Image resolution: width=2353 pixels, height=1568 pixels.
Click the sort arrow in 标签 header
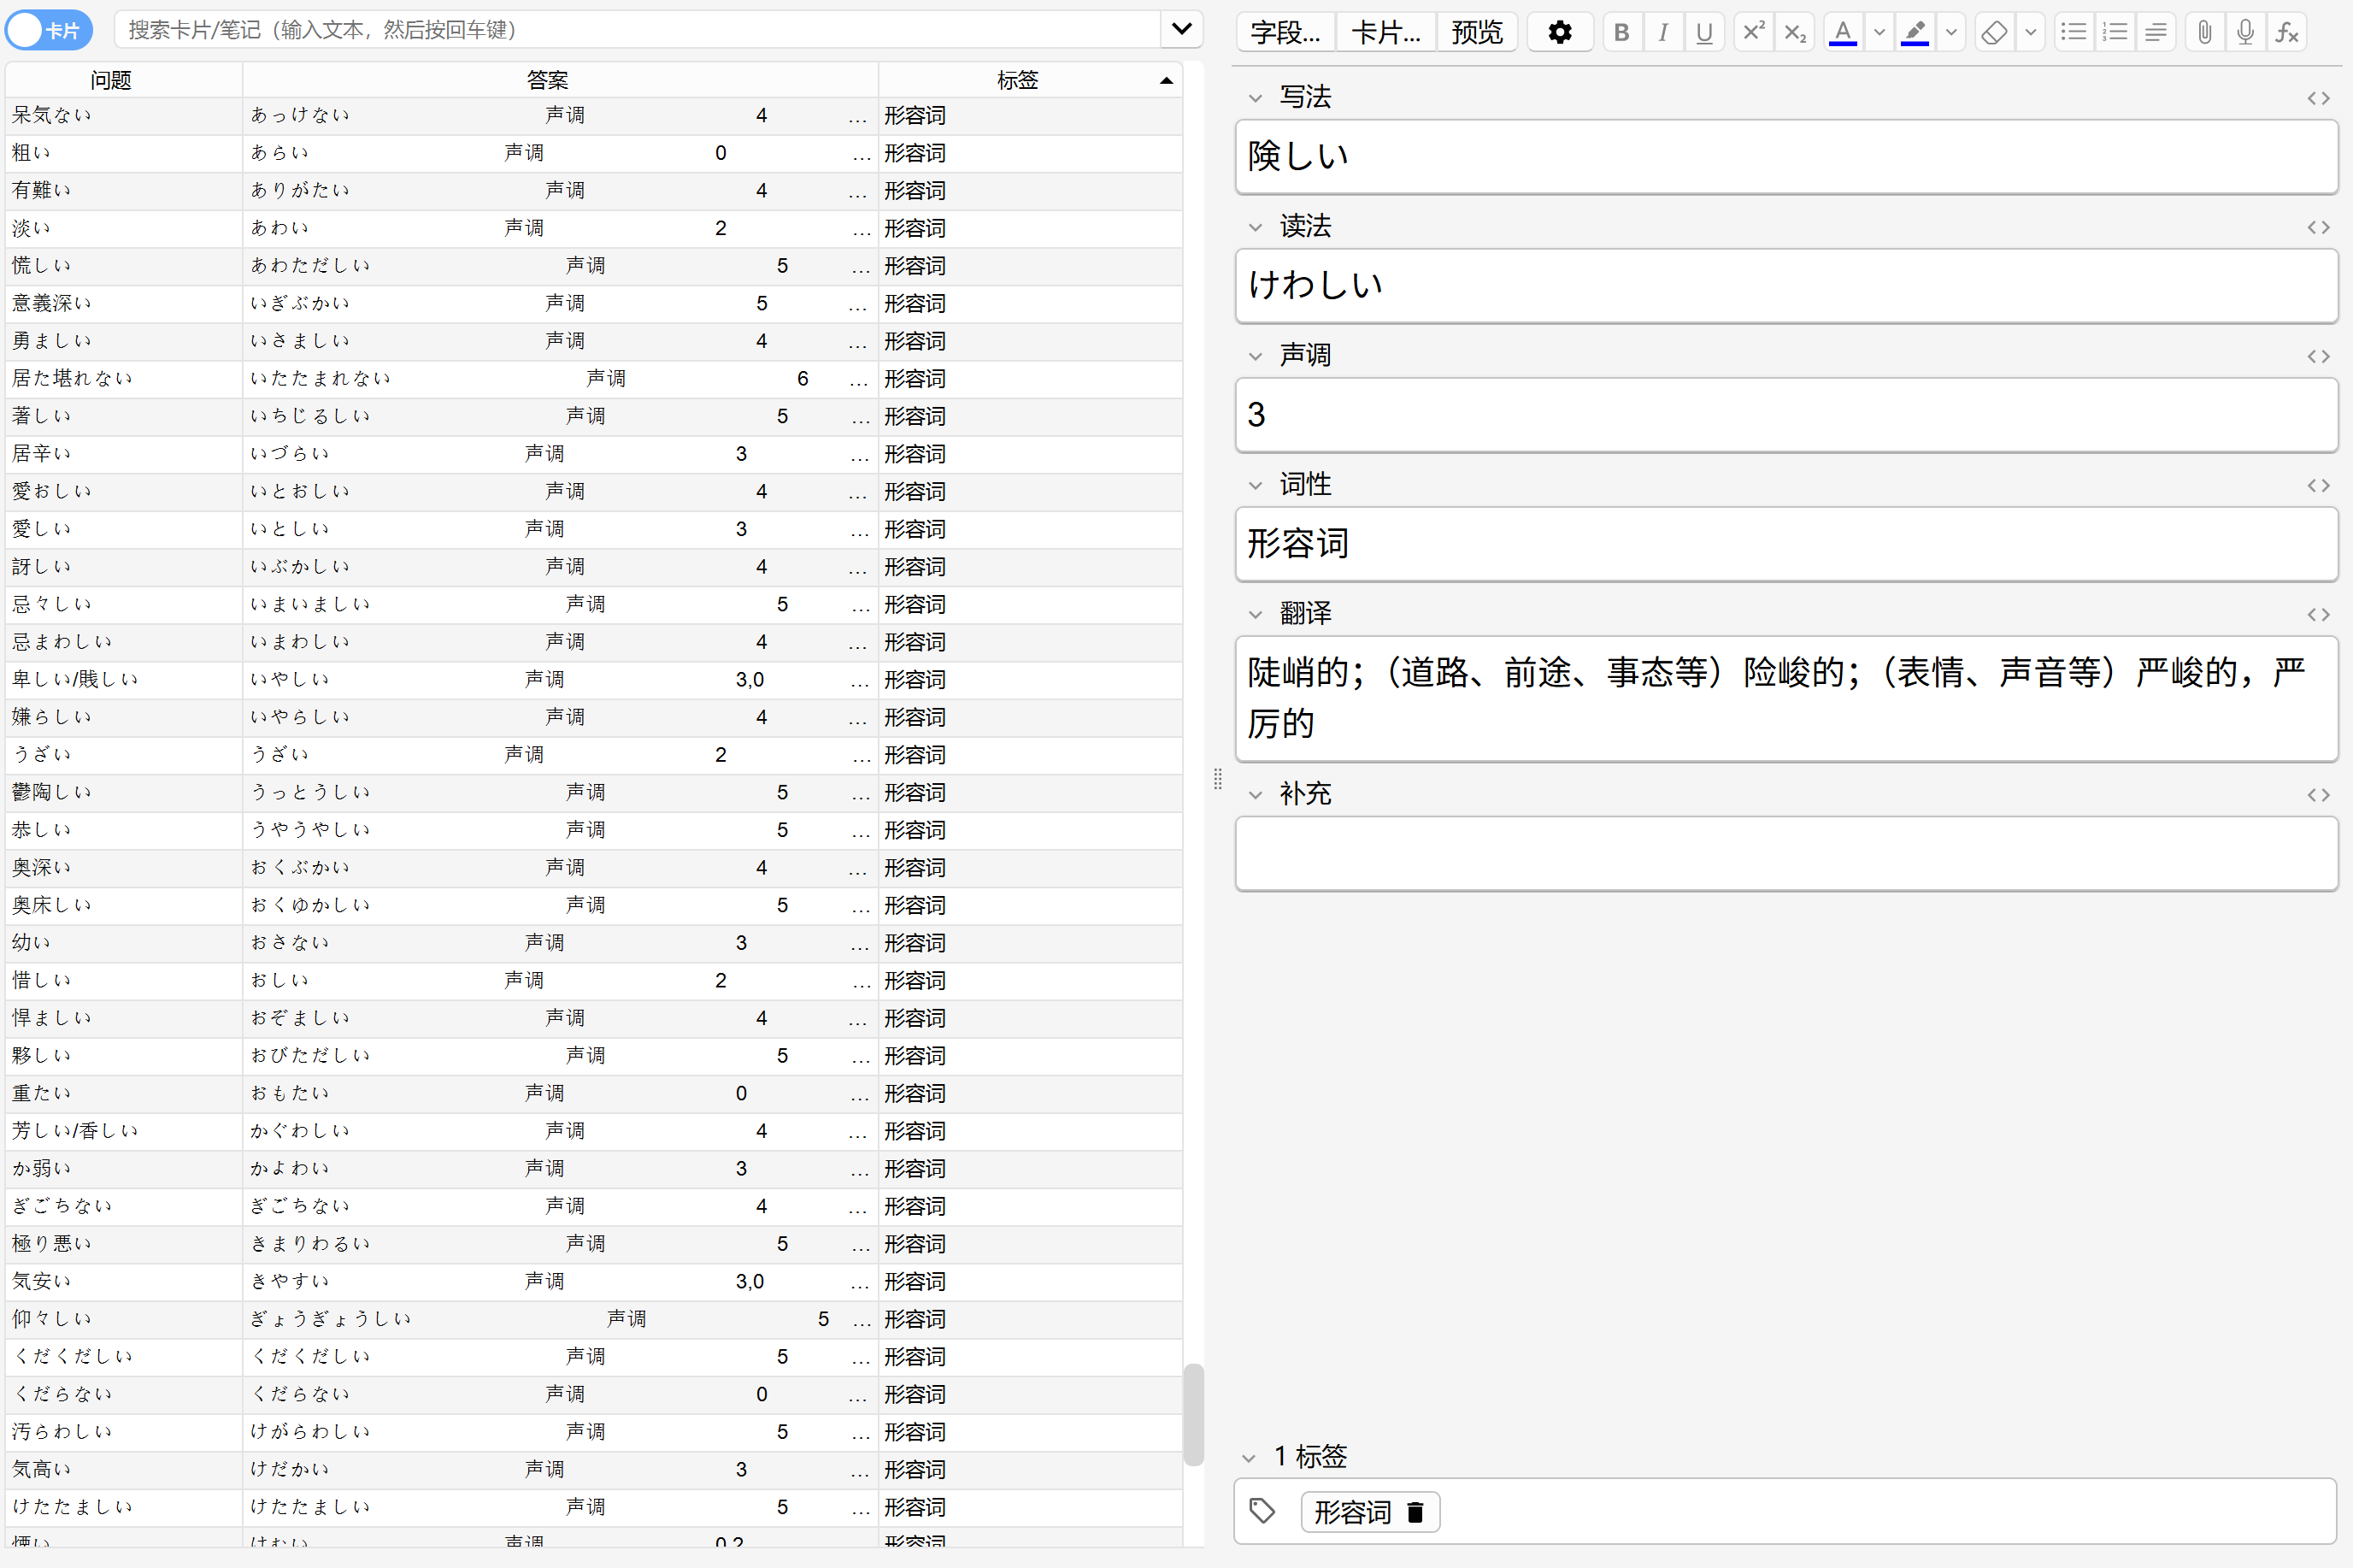pyautogui.click(x=1166, y=80)
